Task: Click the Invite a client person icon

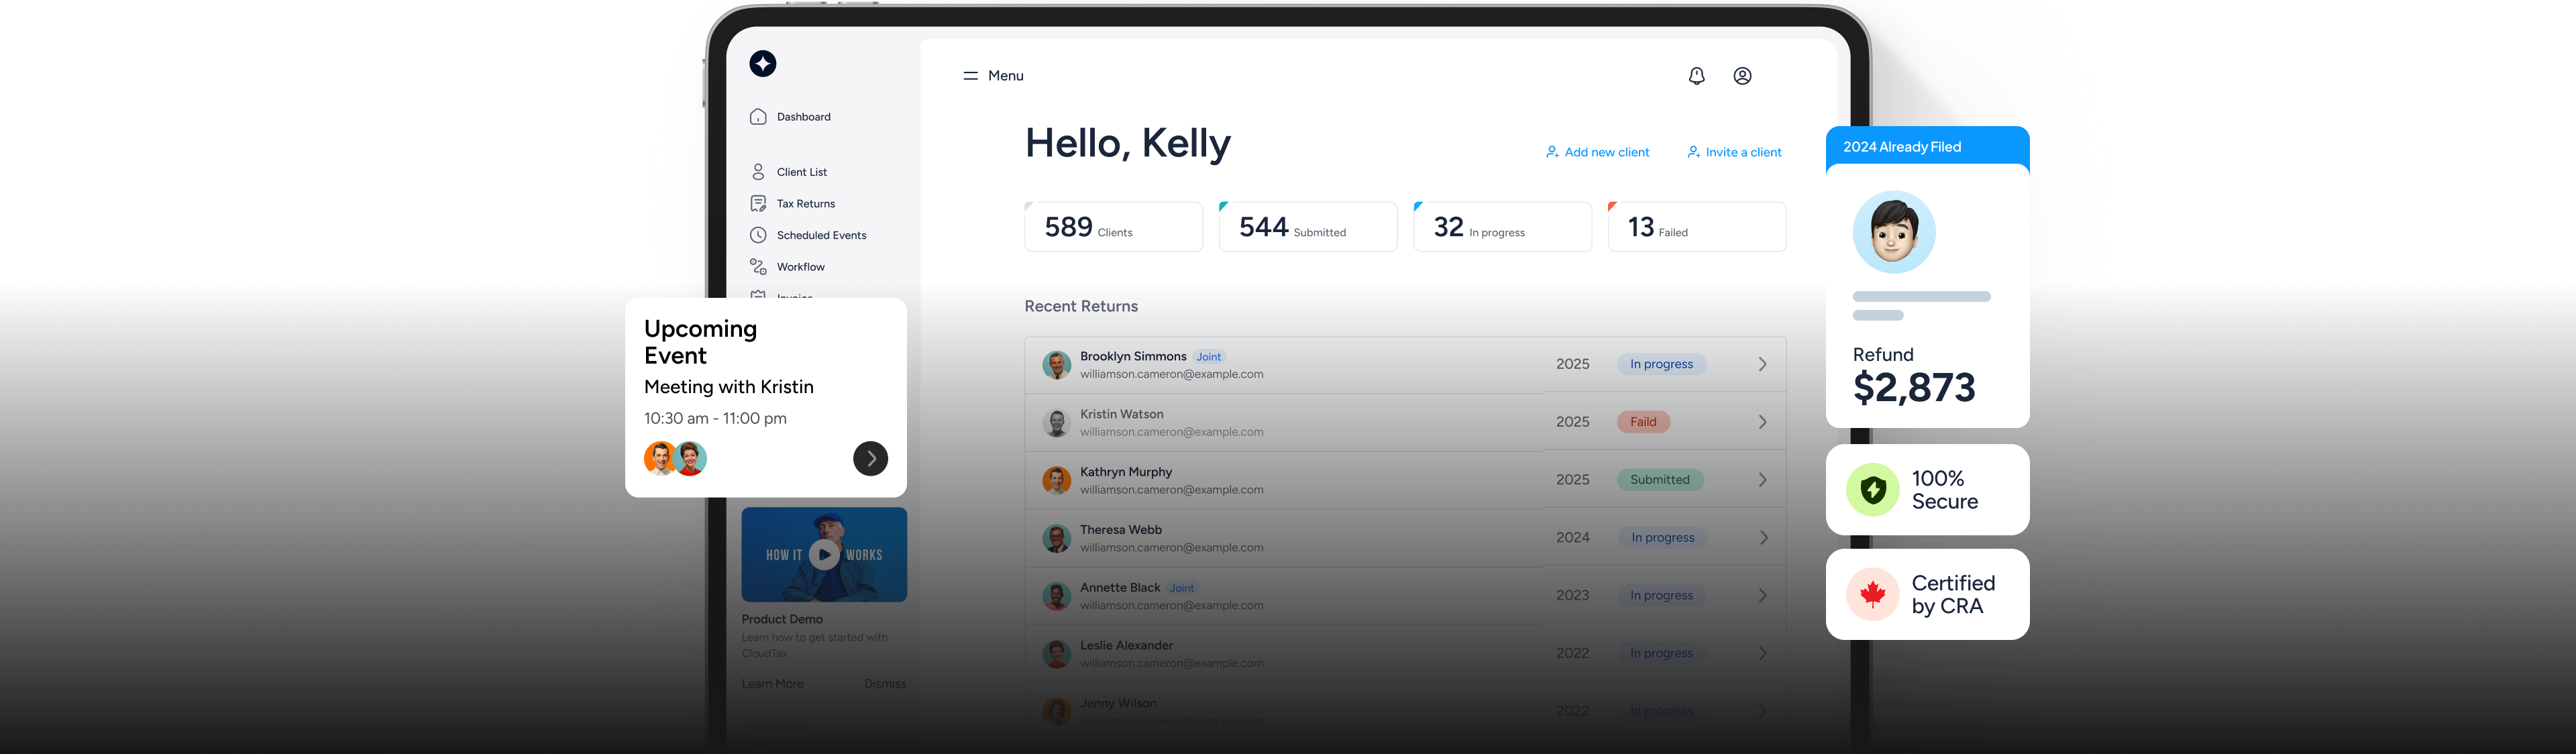Action: pyautogui.click(x=1693, y=152)
